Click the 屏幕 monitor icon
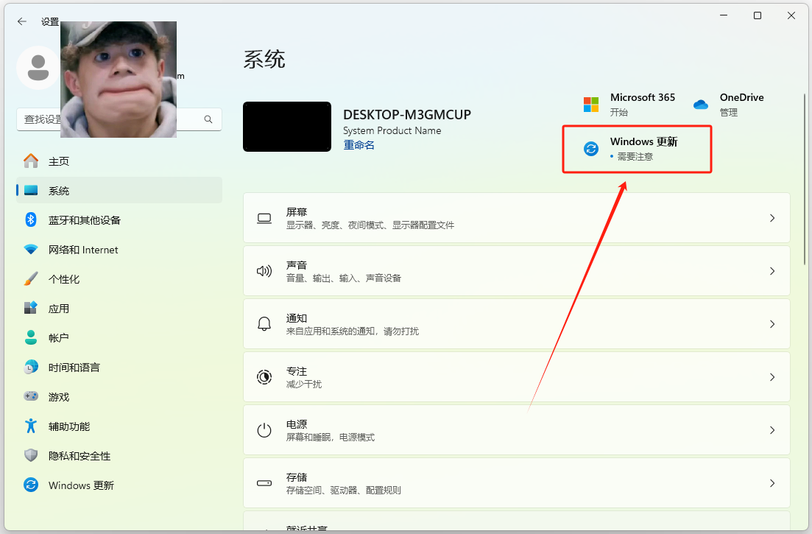Screen dimensions: 812x534 [264, 218]
